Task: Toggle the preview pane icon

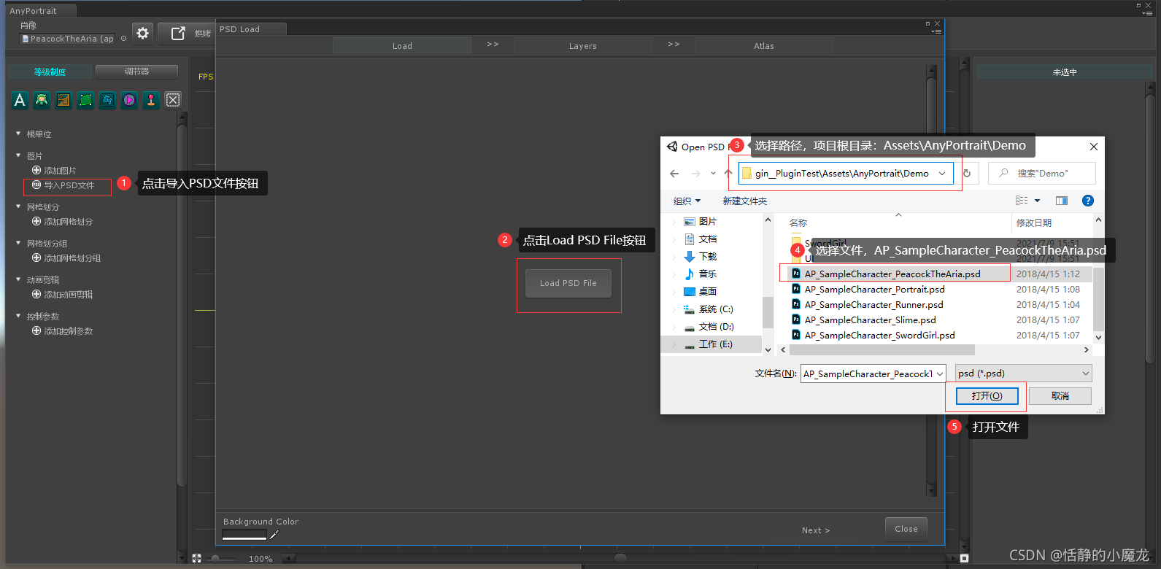Action: 1062,201
